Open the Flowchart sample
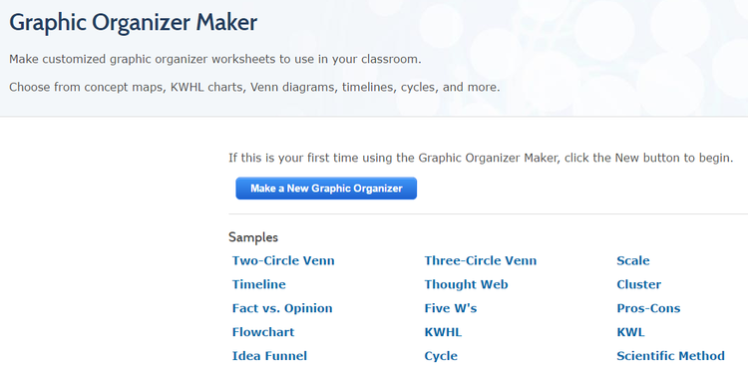 point(263,332)
